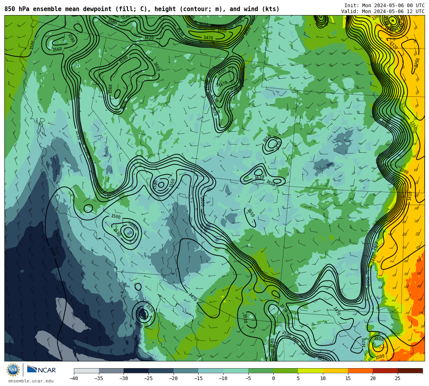Click the colorbar tick label 0
The image size is (429, 386).
273,378
